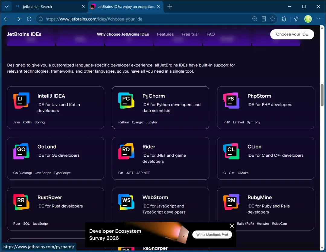Open the GoLand title link
This screenshot has width=326, height=252.
pos(47,146)
